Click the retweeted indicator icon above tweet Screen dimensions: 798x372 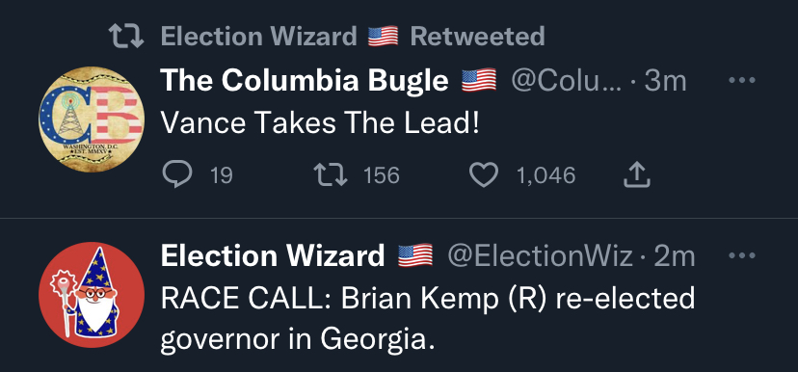[x=126, y=37]
